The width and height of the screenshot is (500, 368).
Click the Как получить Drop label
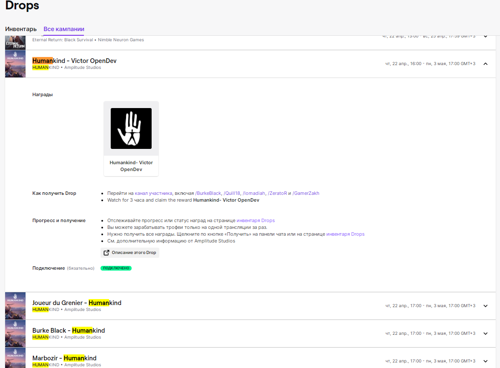pyautogui.click(x=54, y=194)
